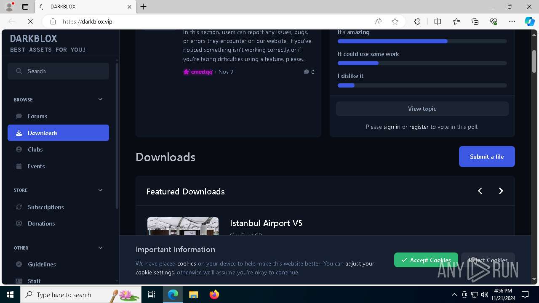Click the 'I dislike it' poll bar
Viewport: 539px width, 303px height.
(422, 85)
